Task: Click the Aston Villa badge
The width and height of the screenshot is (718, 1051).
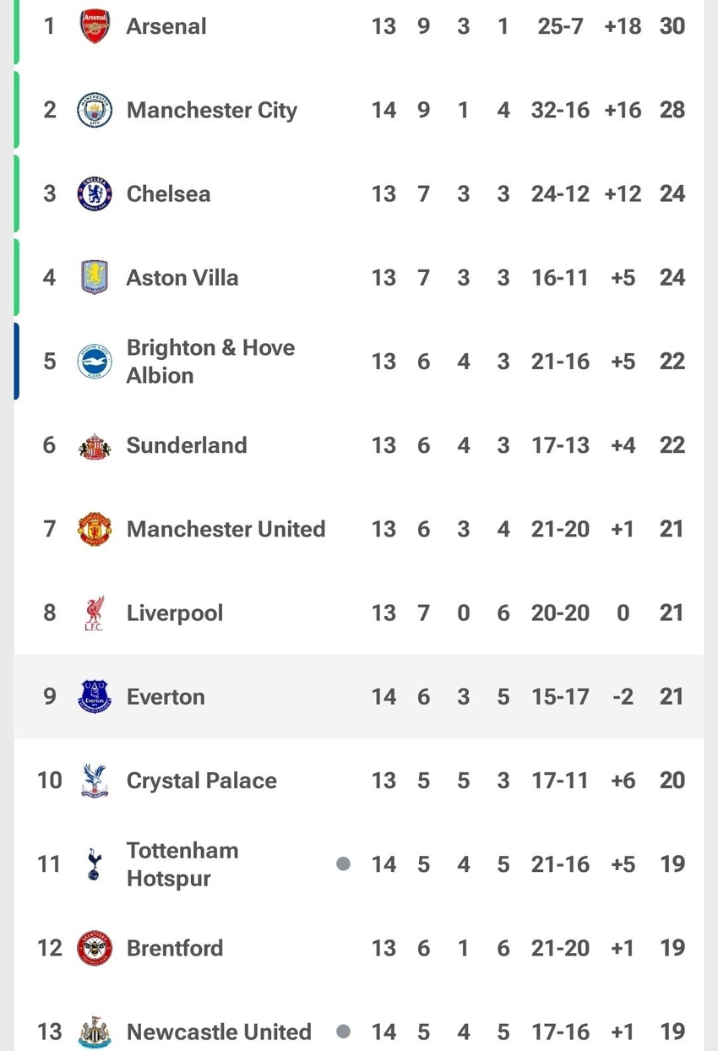Action: (95, 277)
